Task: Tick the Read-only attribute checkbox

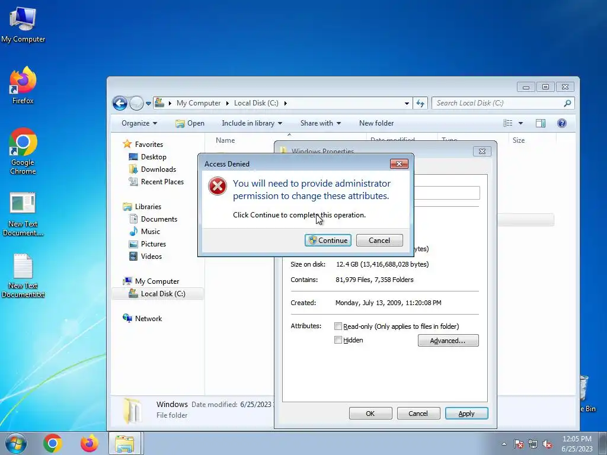Action: tap(338, 326)
